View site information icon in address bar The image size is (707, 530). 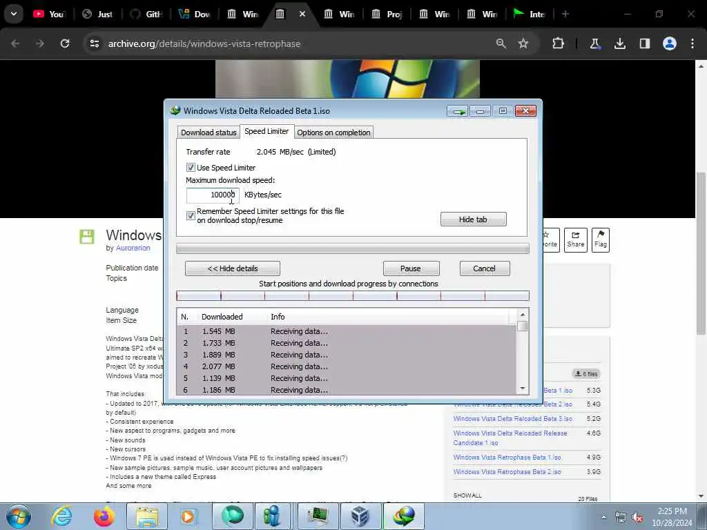(94, 43)
